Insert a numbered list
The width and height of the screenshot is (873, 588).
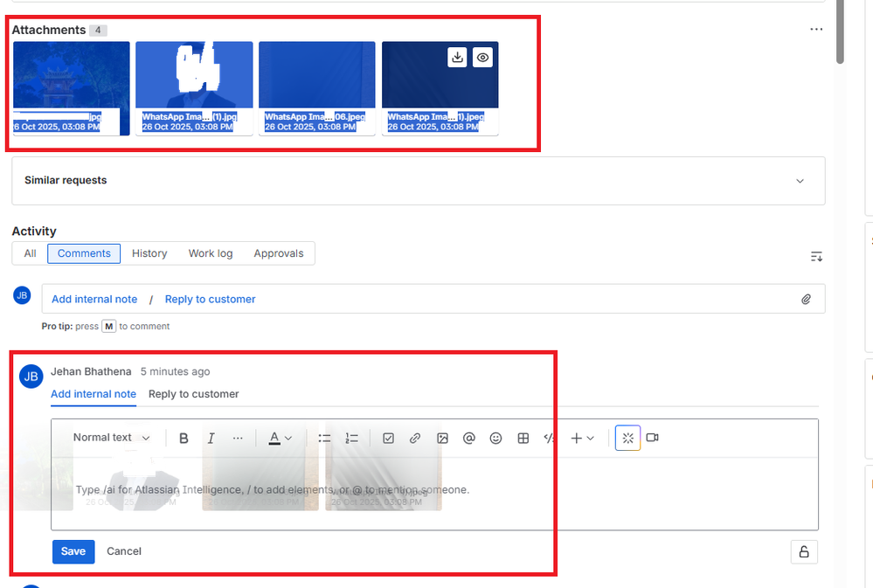(x=352, y=439)
